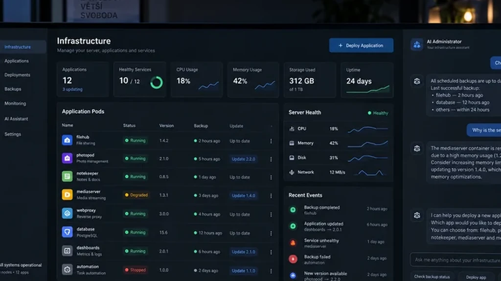This screenshot has height=281, width=501.
Task: Open Monitoring from the sidebar
Action: click(15, 103)
